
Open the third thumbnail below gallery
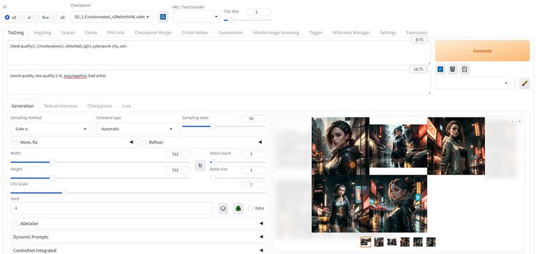point(392,242)
